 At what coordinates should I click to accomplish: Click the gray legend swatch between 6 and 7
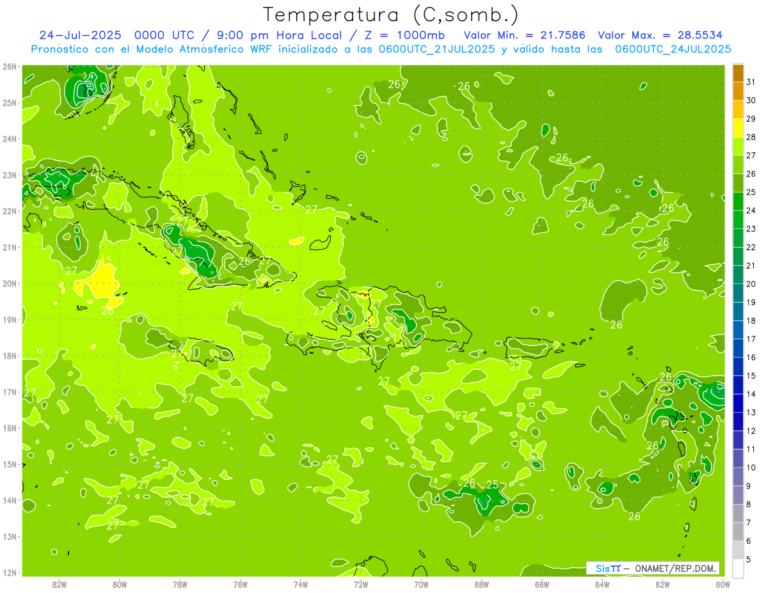[x=739, y=532]
